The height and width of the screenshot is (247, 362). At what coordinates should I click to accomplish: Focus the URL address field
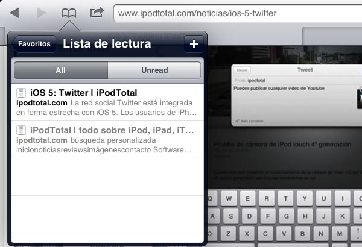point(238,13)
